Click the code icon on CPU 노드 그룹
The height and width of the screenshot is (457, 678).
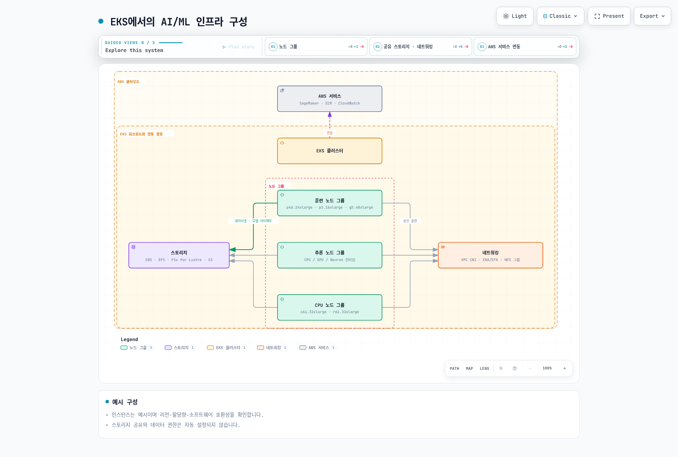pyautogui.click(x=282, y=299)
